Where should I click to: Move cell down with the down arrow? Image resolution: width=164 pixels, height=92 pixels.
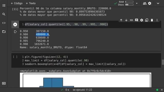(126, 20)
